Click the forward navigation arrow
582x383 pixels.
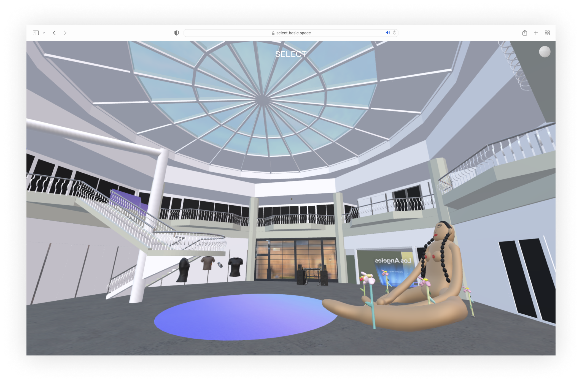click(65, 33)
